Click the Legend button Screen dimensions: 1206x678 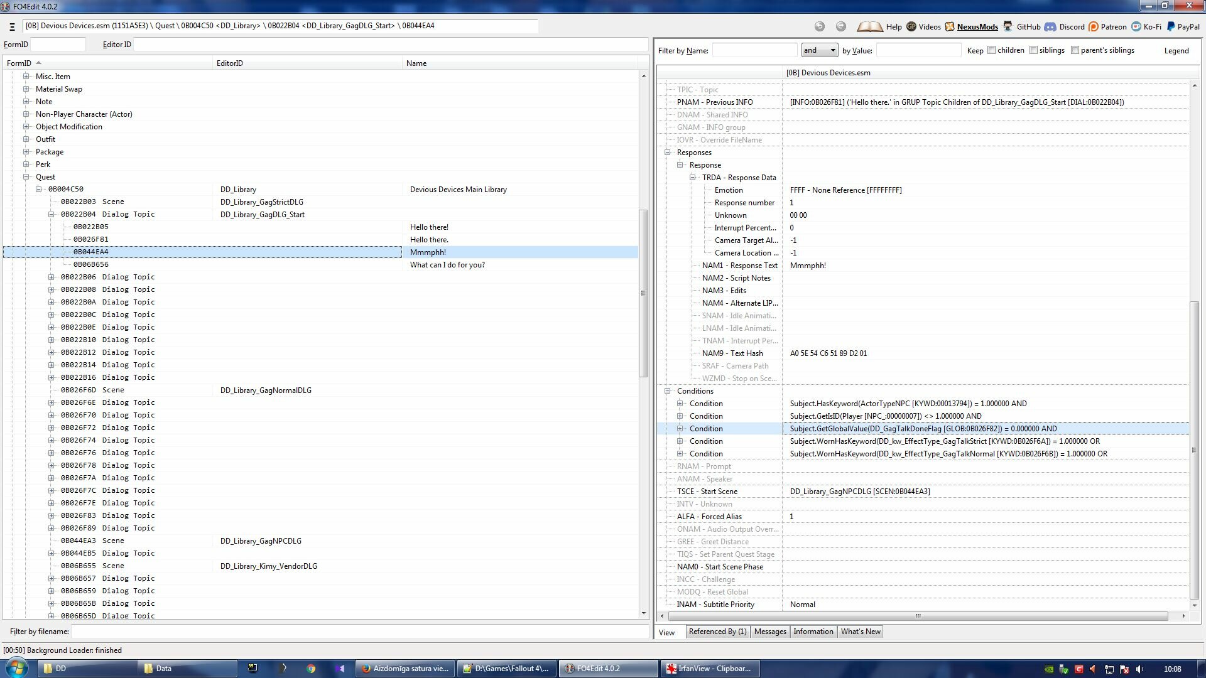tap(1176, 51)
